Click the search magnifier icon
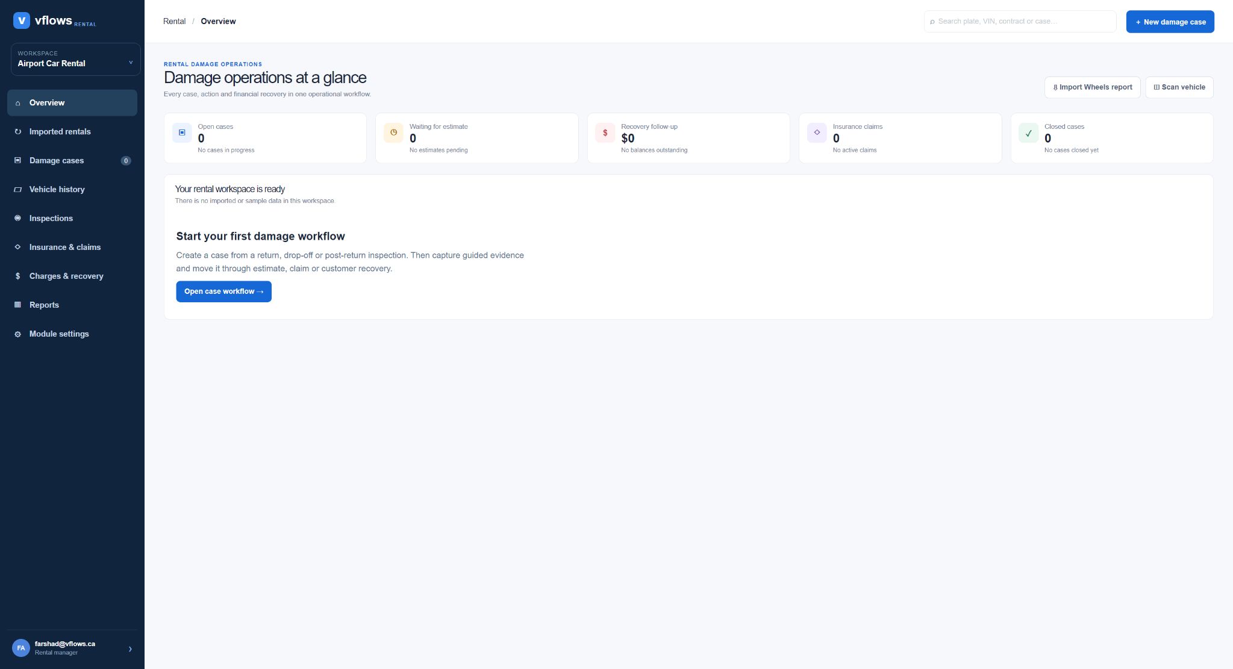The image size is (1233, 669). 932,22
